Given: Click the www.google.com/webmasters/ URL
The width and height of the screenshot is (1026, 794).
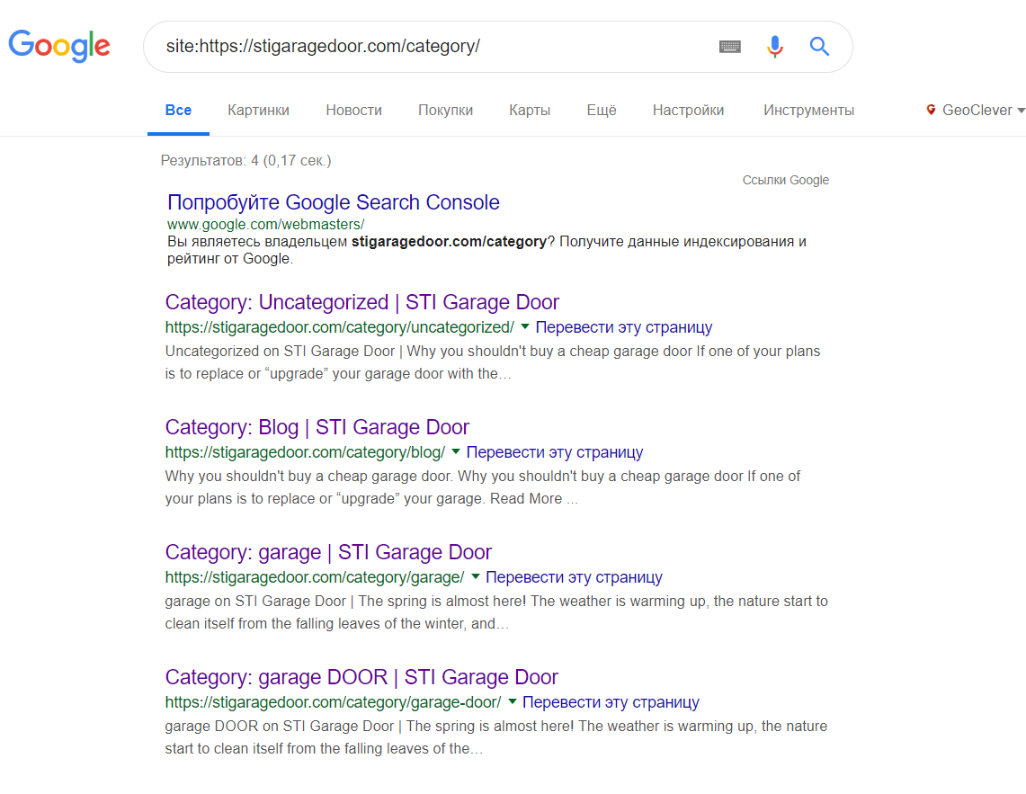Looking at the screenshot, I should pos(265,224).
